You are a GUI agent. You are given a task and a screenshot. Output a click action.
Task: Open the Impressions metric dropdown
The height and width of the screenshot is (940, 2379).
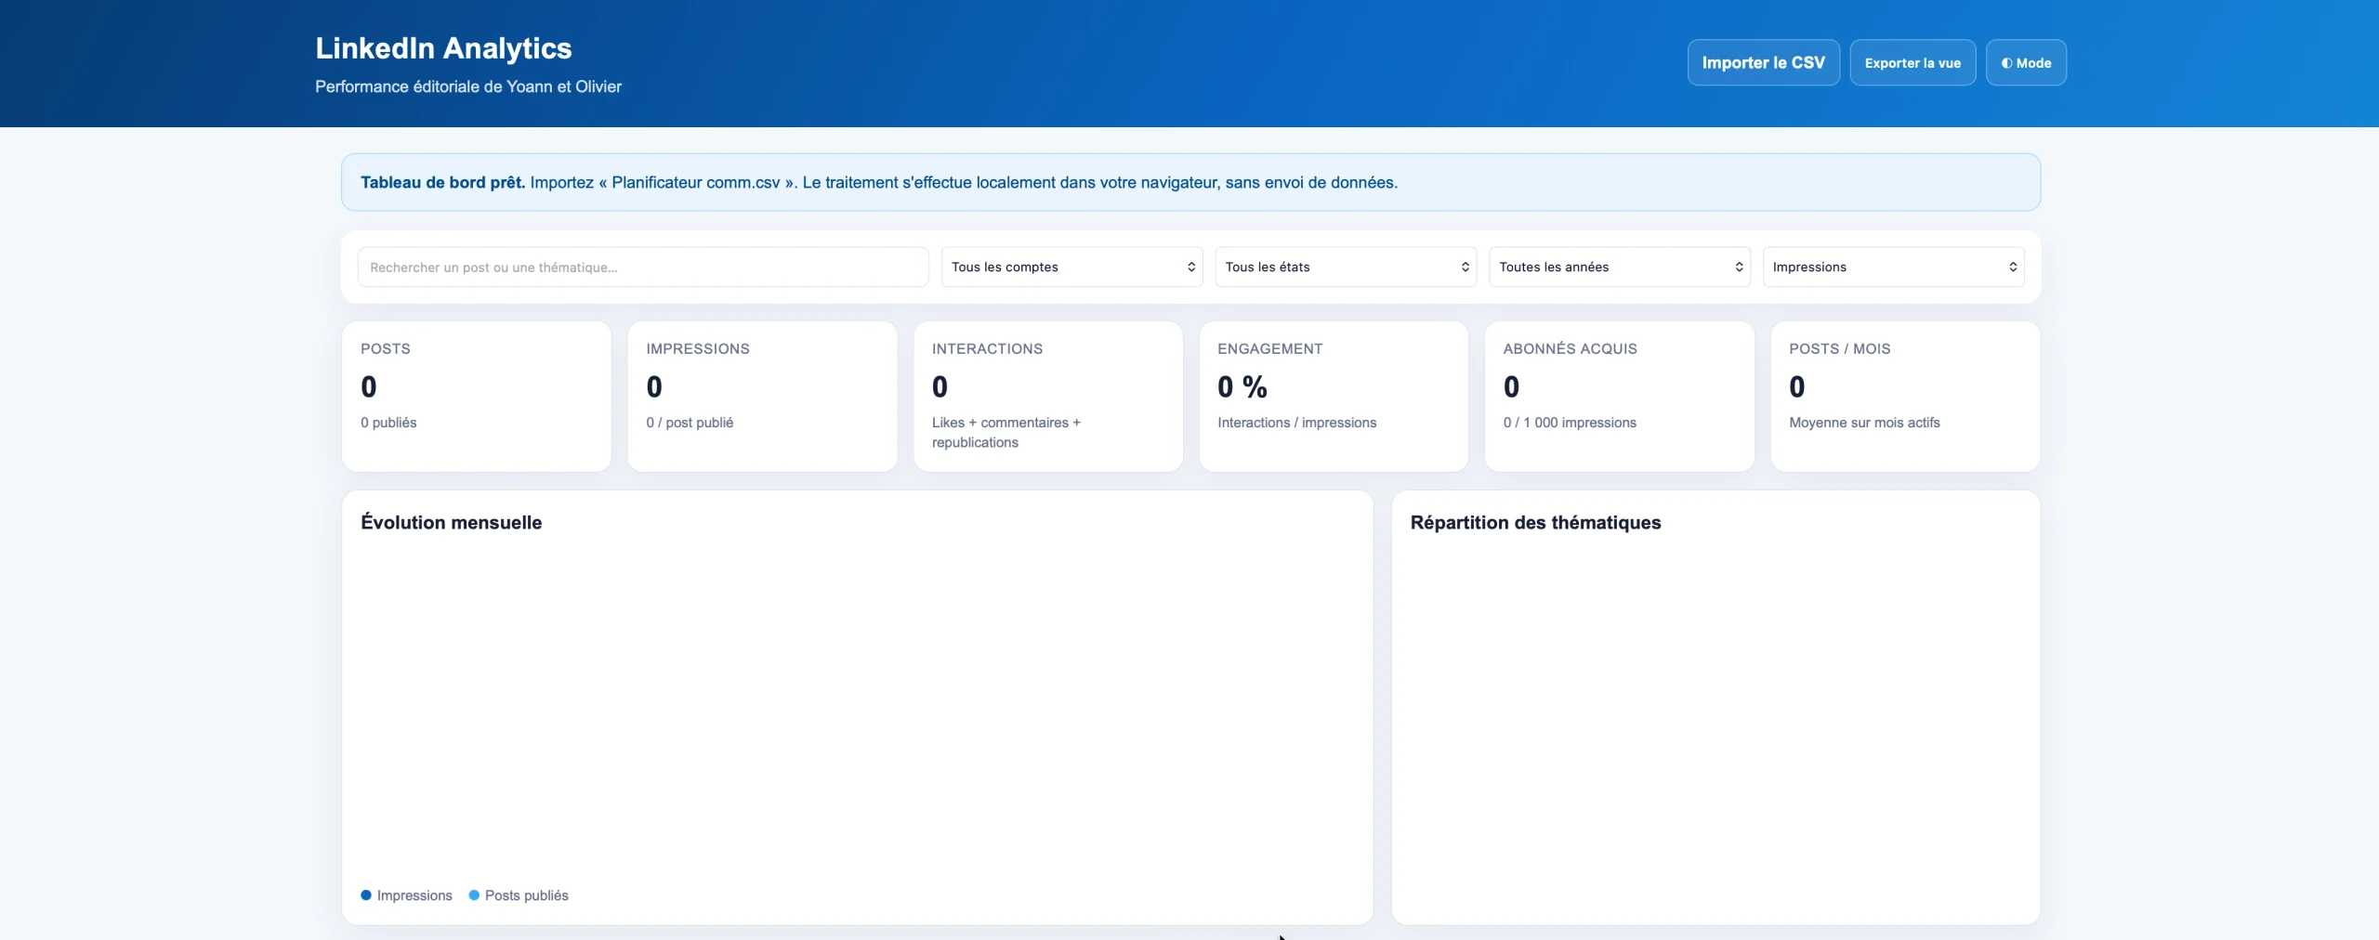coord(1893,267)
